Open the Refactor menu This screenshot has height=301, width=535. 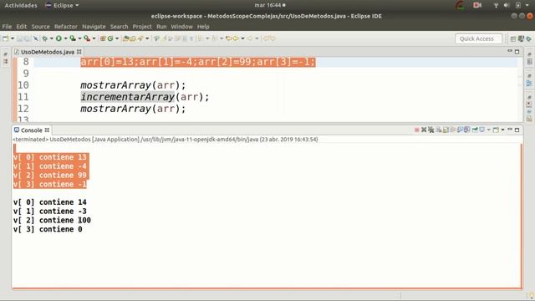click(66, 27)
